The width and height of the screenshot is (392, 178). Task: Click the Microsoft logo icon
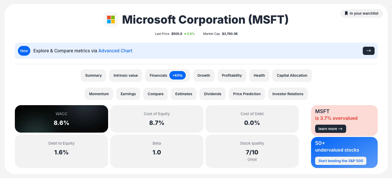click(x=111, y=19)
